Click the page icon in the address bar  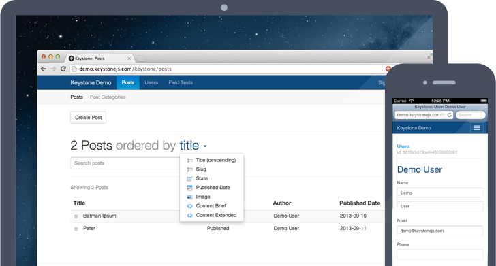[75, 69]
